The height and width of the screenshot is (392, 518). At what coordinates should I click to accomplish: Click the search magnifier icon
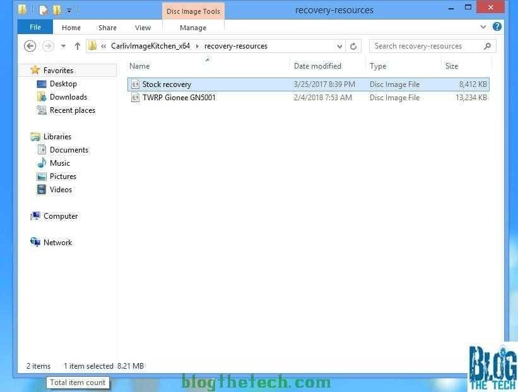coord(487,46)
